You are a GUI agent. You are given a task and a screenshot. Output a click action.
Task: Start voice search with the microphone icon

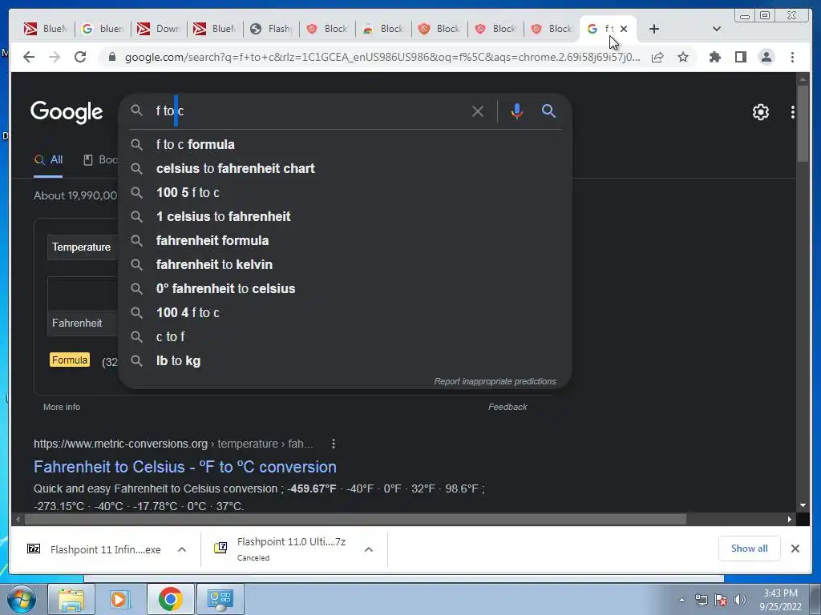point(517,111)
